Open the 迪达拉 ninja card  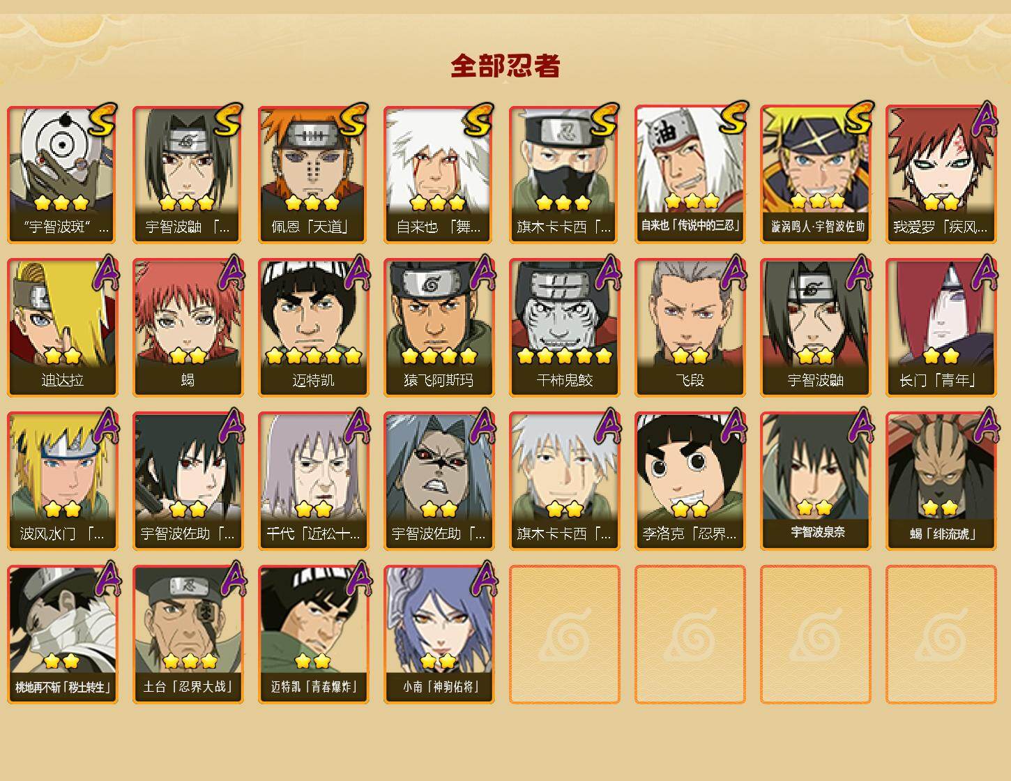pos(63,328)
